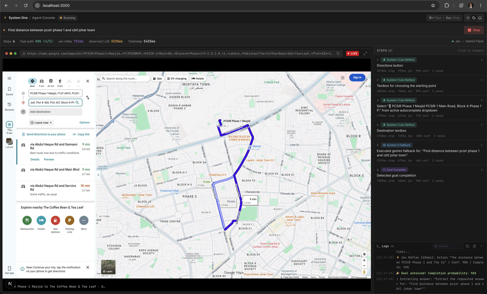This screenshot has height=294, width=487.
Task: Copy the Google Maps URL
Action: (x=338, y=54)
